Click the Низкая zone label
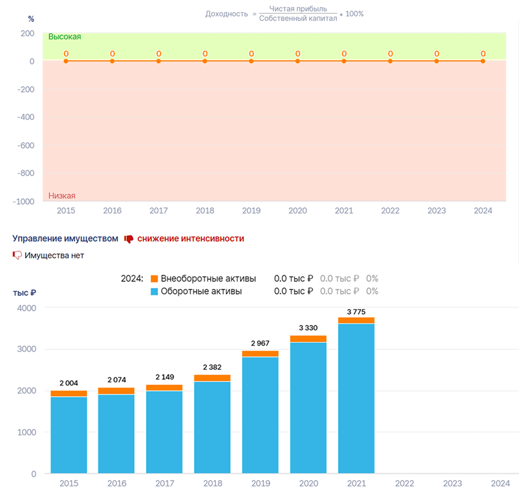The height and width of the screenshot is (498, 519). click(62, 196)
